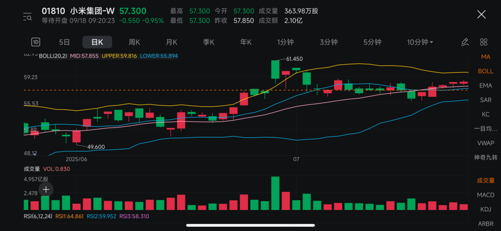Open the stock search list icon

click(28, 17)
